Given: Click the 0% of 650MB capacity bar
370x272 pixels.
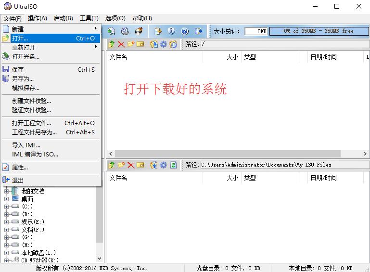Looking at the screenshot, I should [319, 31].
